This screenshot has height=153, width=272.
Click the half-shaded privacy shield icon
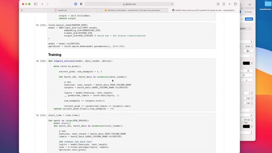[x=81, y=4]
